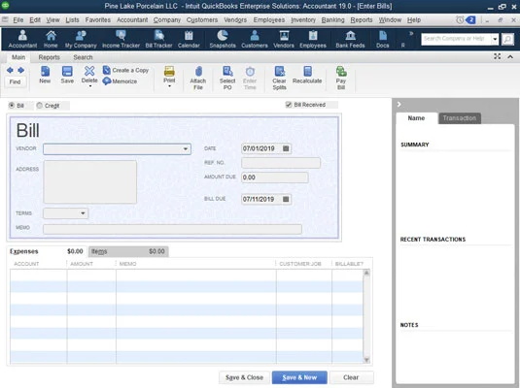
Task: Click the search magnifier button
Action: [507, 39]
